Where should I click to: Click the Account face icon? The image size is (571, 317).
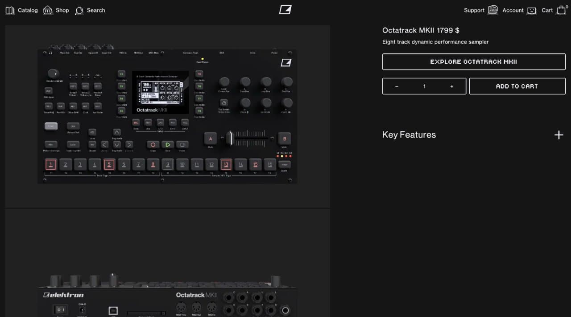[x=532, y=10]
